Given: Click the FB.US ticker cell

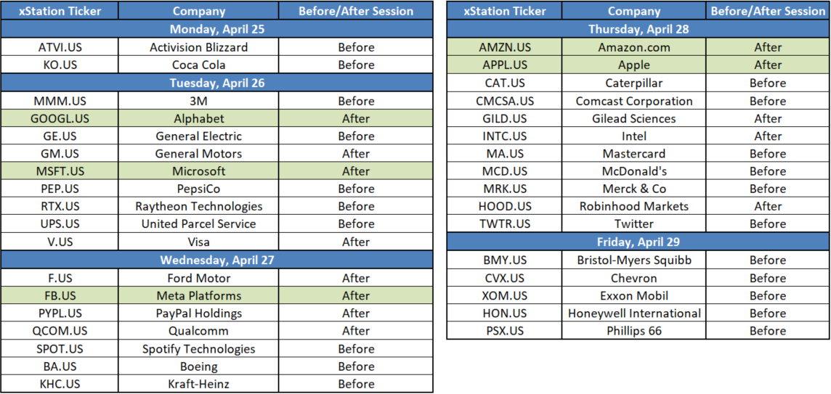Looking at the screenshot, I should click(60, 295).
